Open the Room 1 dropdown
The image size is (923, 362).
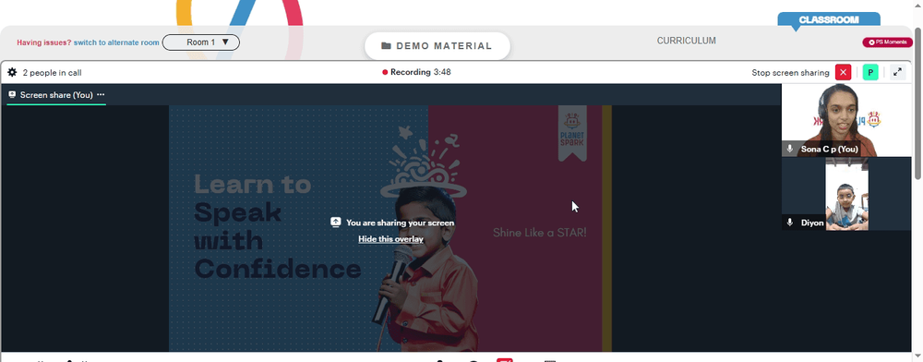pyautogui.click(x=200, y=42)
